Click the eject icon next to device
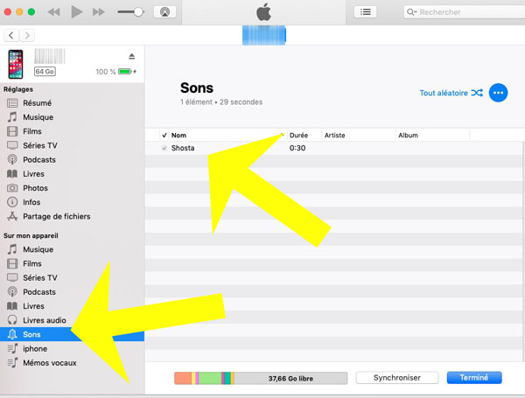The height and width of the screenshot is (398, 525). coord(131,55)
